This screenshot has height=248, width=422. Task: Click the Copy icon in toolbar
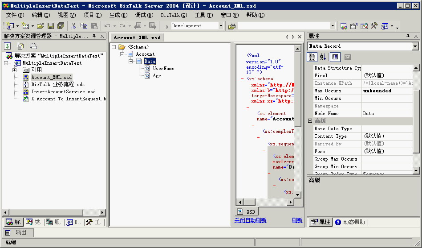tap(84, 26)
